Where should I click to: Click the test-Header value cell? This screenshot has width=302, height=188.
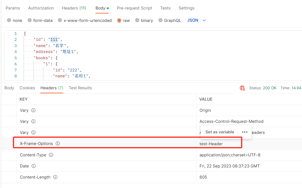211,144
